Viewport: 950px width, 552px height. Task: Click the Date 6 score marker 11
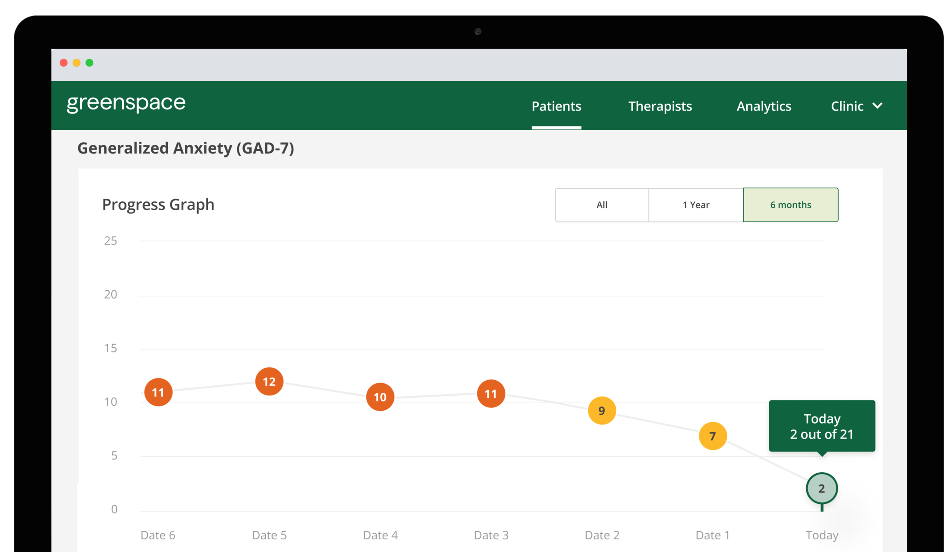tap(158, 392)
